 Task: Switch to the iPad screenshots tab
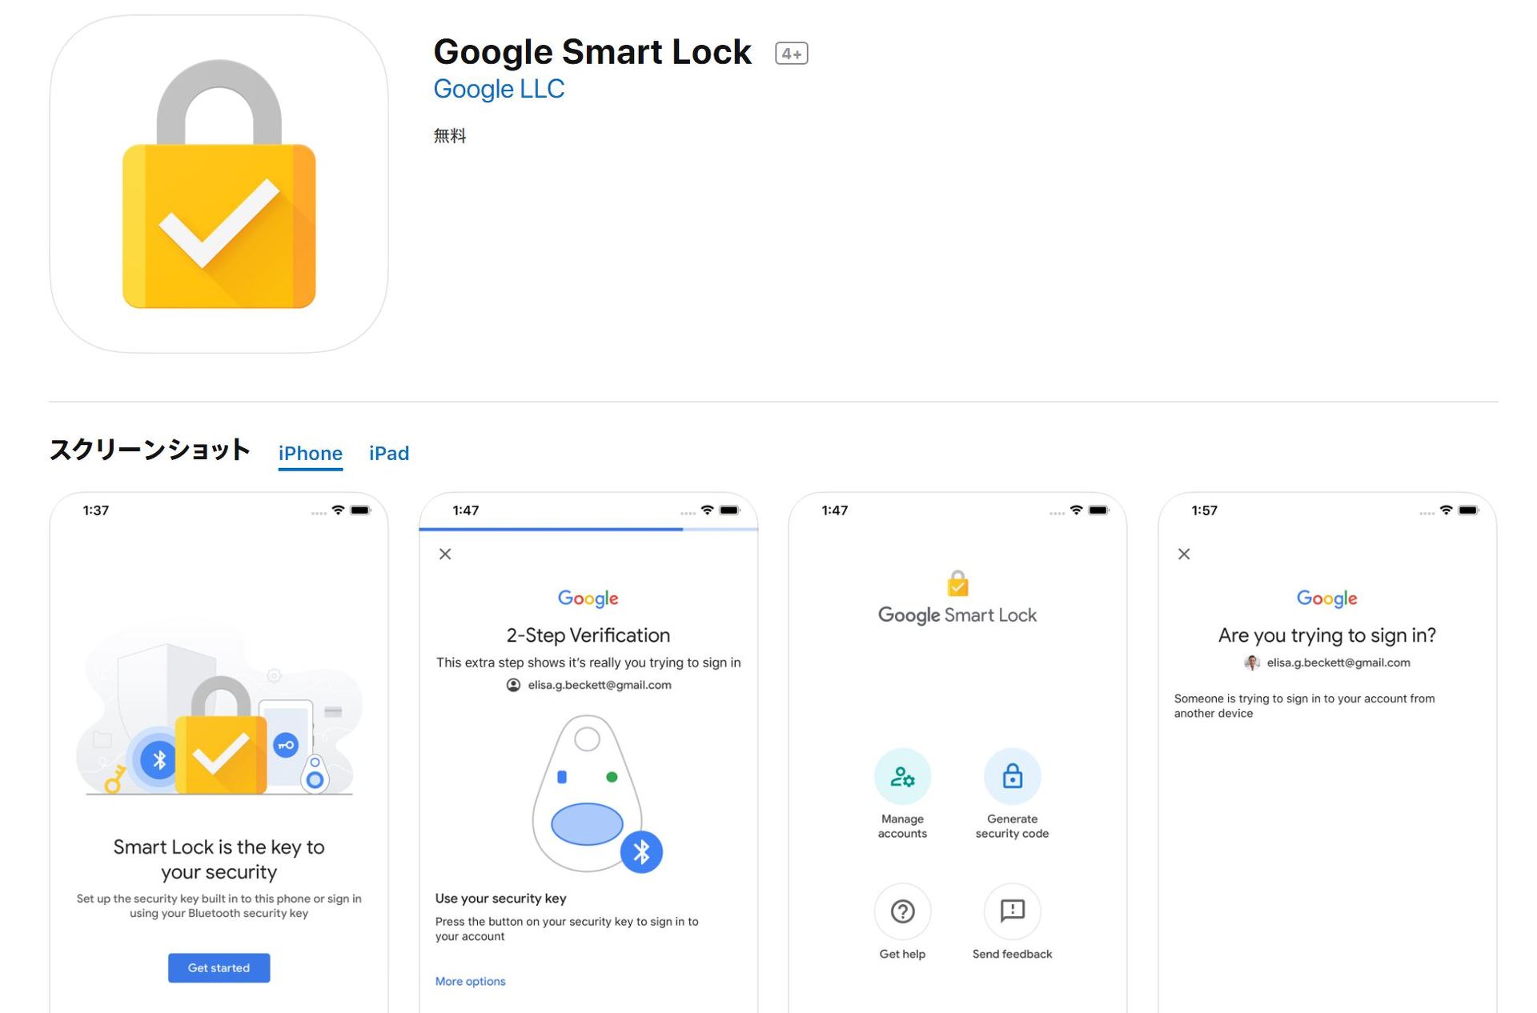[x=390, y=451]
